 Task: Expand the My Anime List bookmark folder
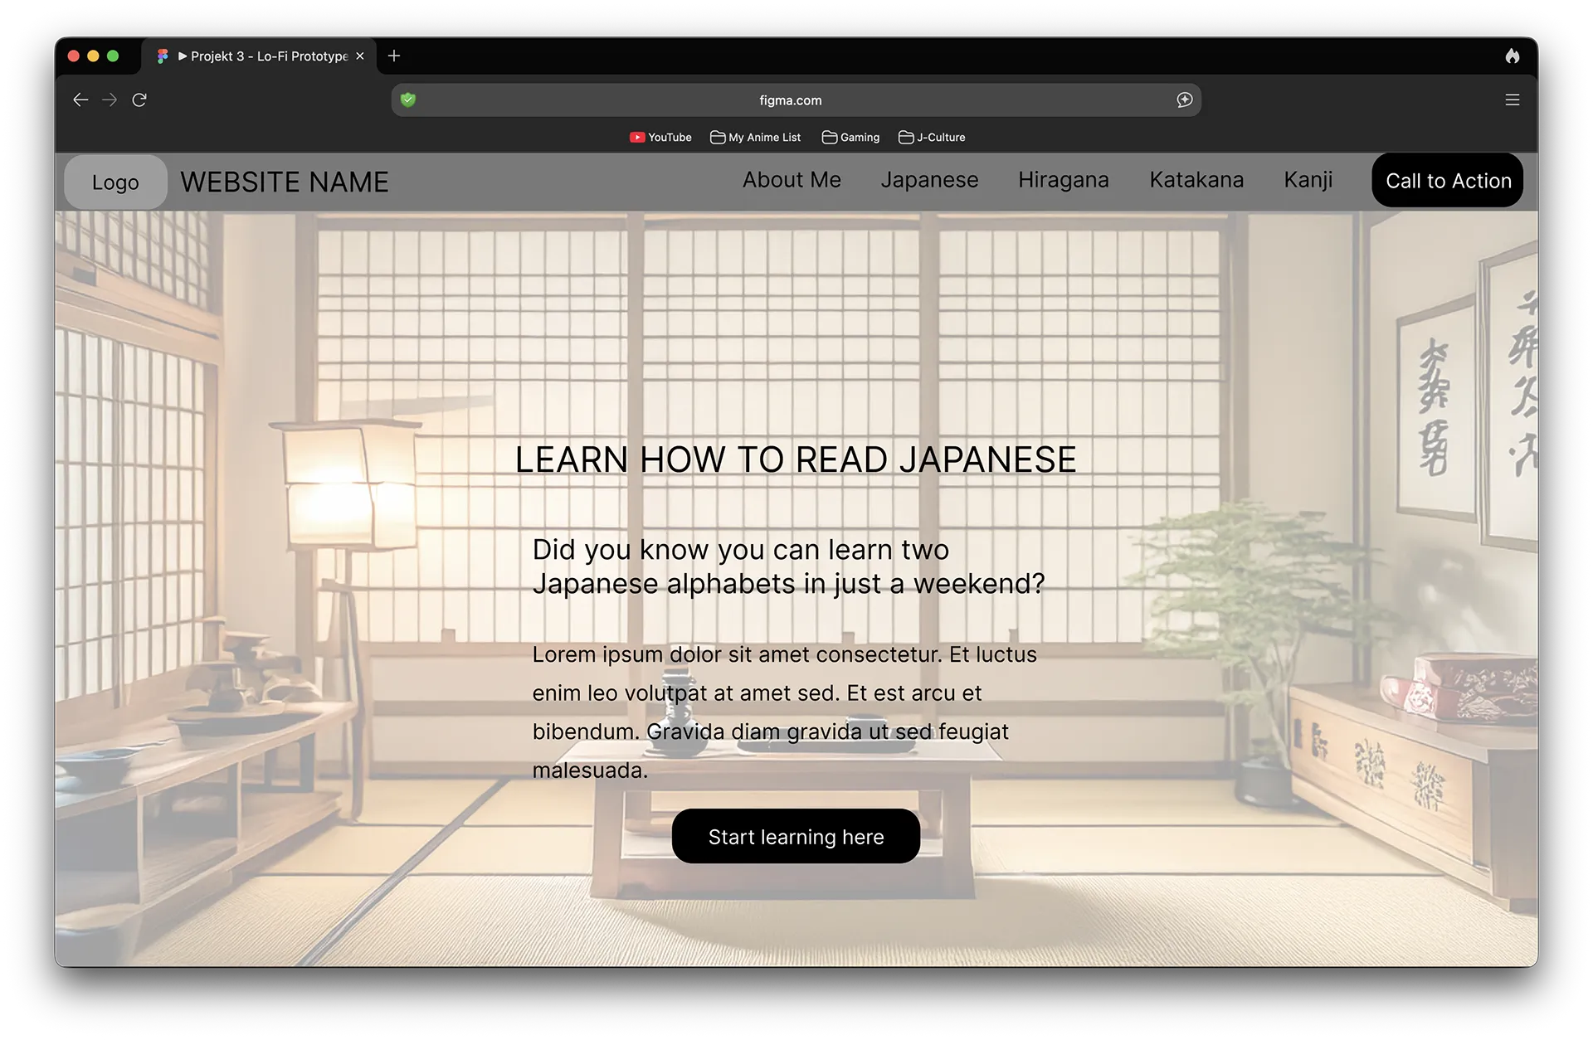755,137
